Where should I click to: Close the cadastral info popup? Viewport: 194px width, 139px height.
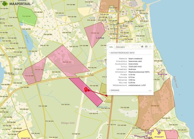[x=150, y=46]
